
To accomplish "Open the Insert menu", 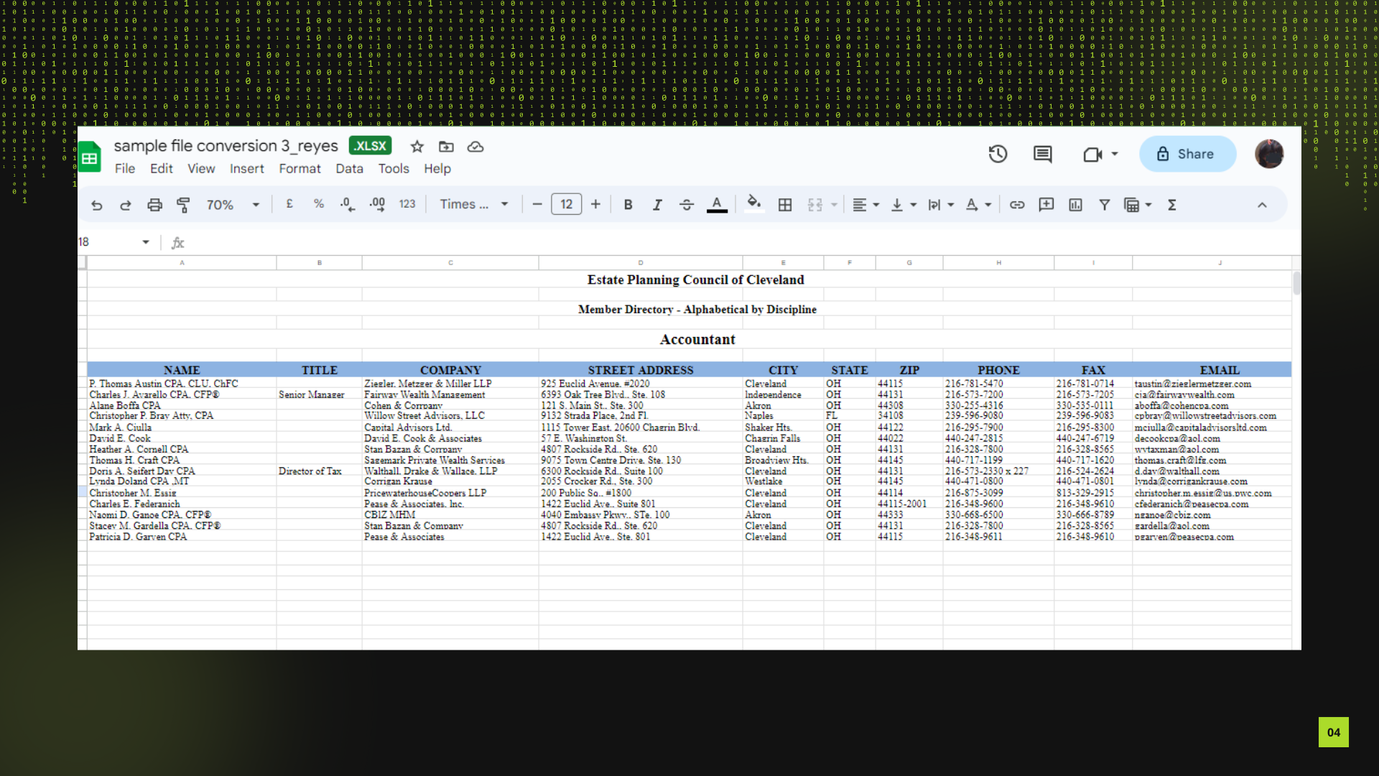I will pyautogui.click(x=247, y=169).
